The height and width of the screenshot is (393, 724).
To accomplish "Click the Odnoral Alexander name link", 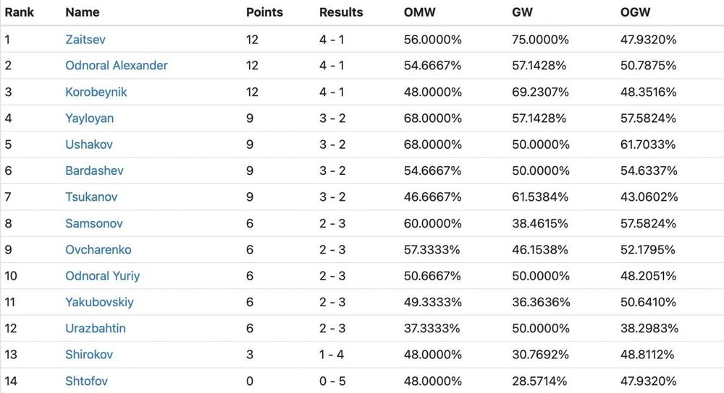I will click(x=117, y=66).
